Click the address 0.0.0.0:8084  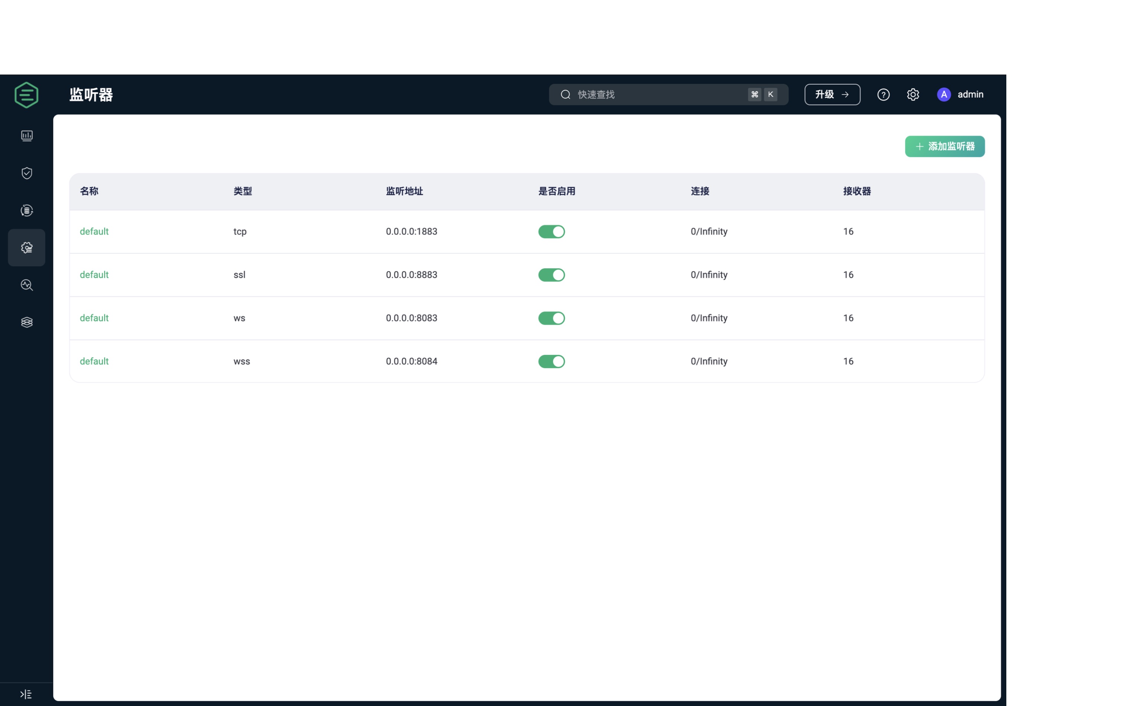[411, 362]
